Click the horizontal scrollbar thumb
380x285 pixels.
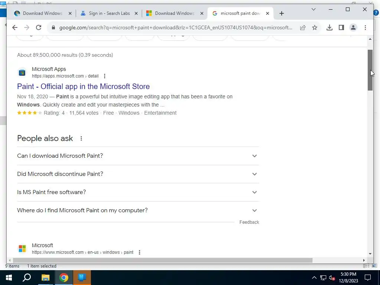click(x=163, y=260)
